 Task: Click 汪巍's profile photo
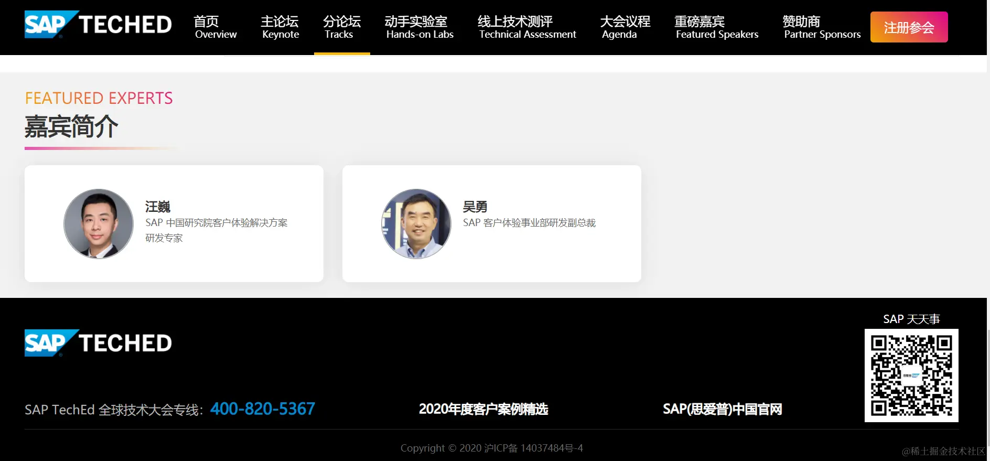coord(99,224)
